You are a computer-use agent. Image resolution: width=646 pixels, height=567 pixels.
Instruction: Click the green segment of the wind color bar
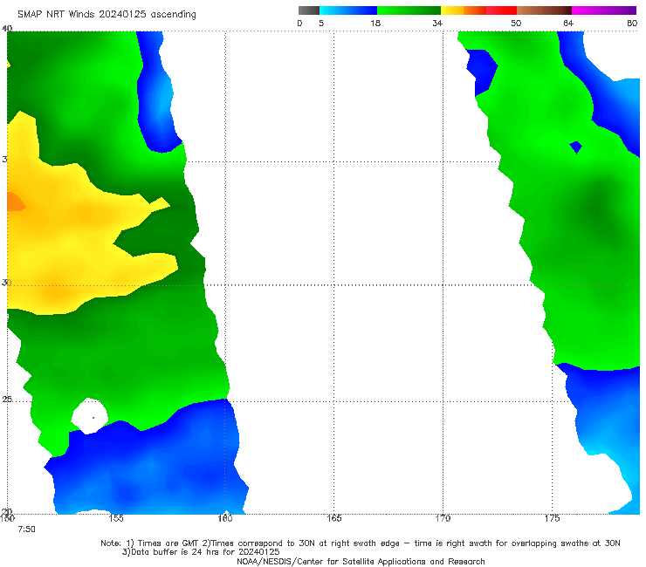click(409, 10)
